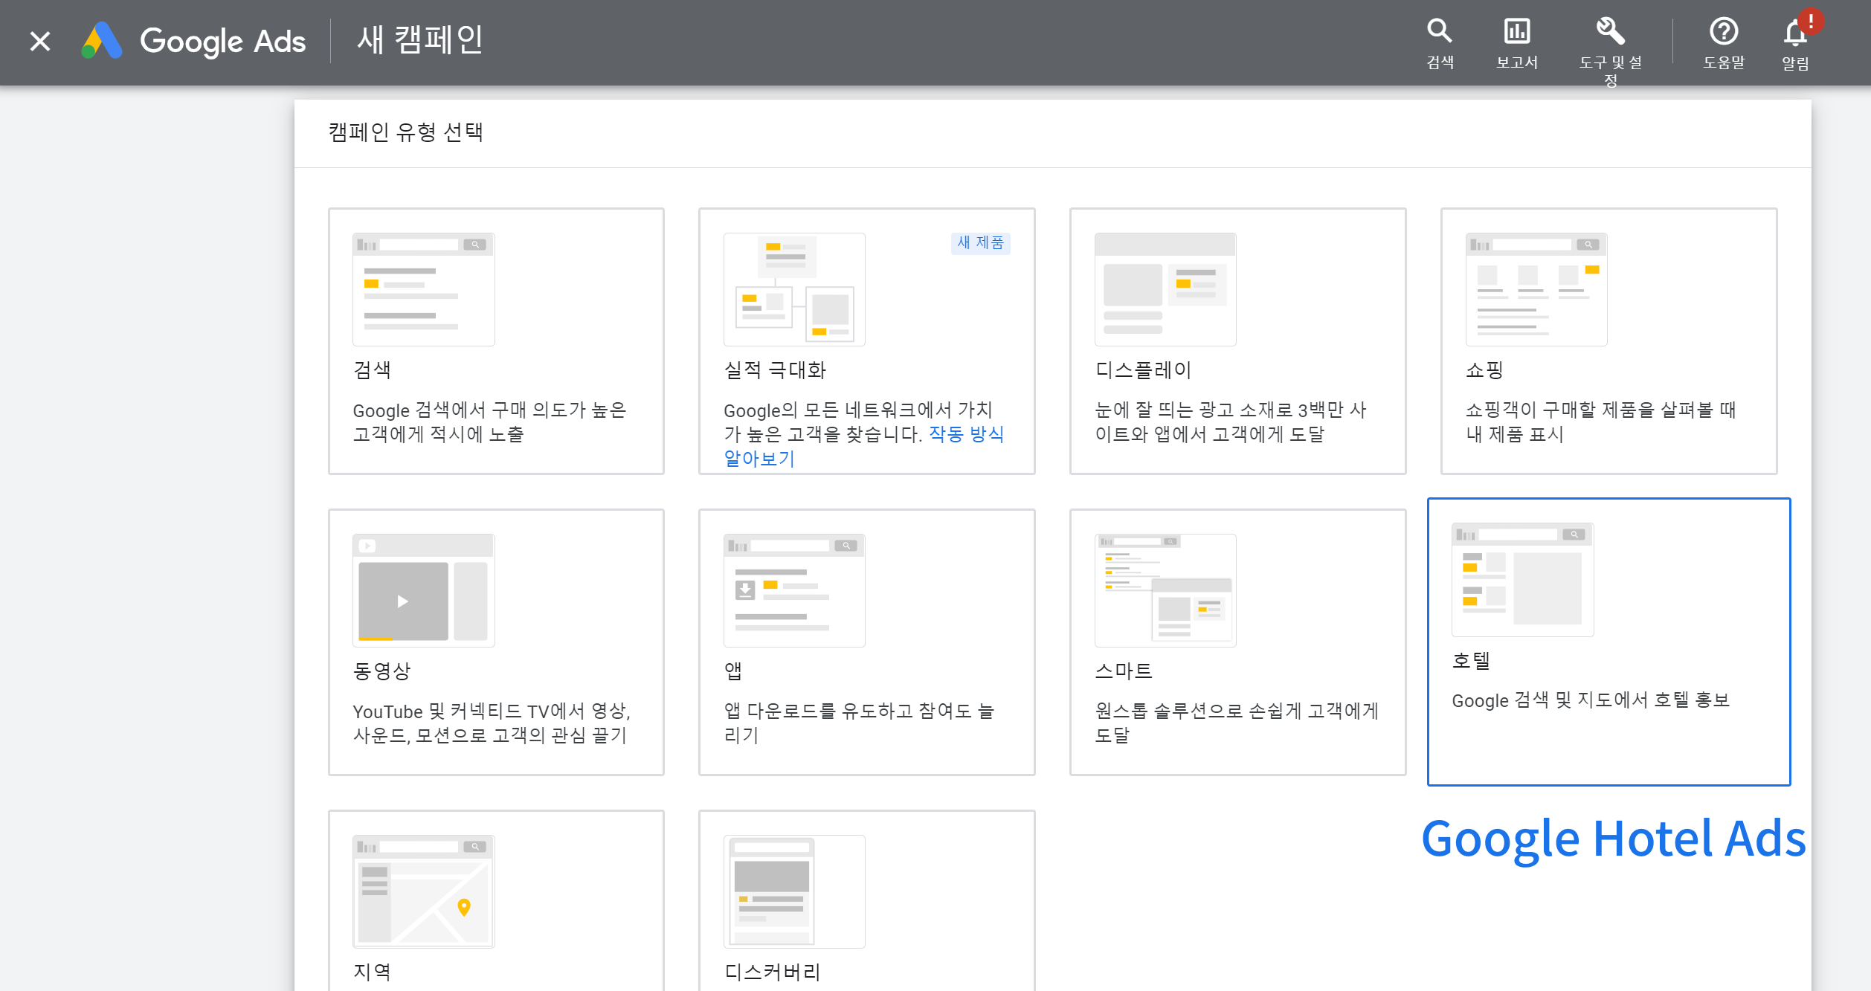Click the 지역 map pin illustration

pyautogui.click(x=424, y=891)
